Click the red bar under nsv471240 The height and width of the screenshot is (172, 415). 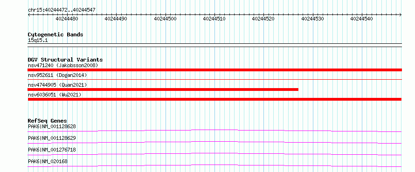(x=214, y=70)
